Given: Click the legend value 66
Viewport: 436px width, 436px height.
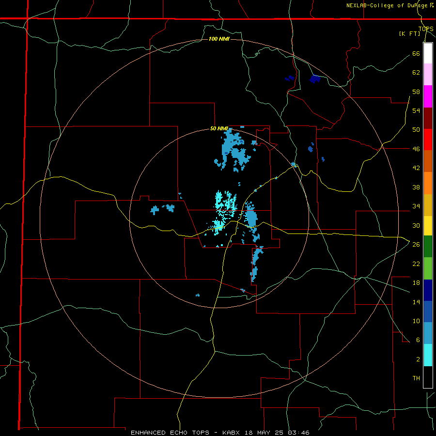Looking at the screenshot, I should coord(416,53).
